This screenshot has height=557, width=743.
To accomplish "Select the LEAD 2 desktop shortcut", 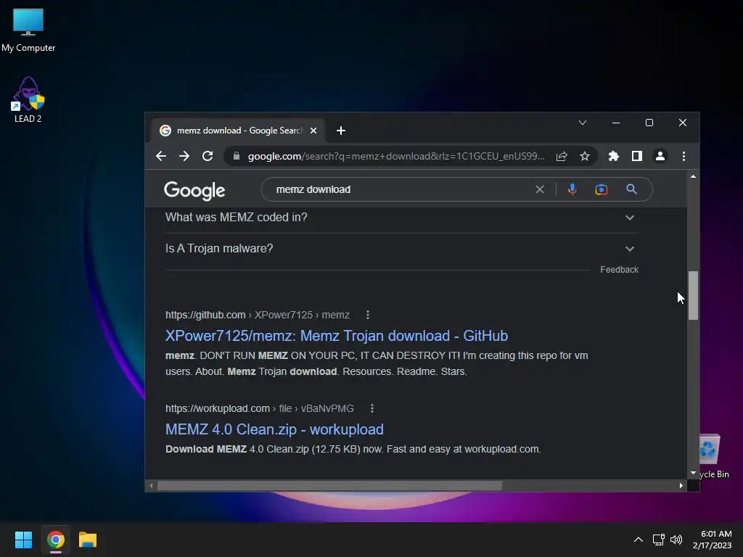I will (x=28, y=100).
